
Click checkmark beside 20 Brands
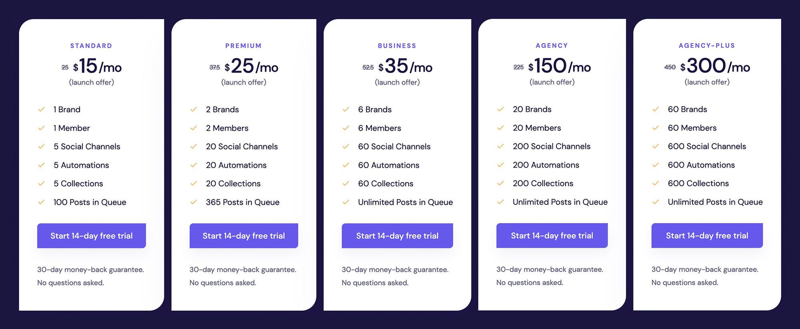[x=500, y=109]
